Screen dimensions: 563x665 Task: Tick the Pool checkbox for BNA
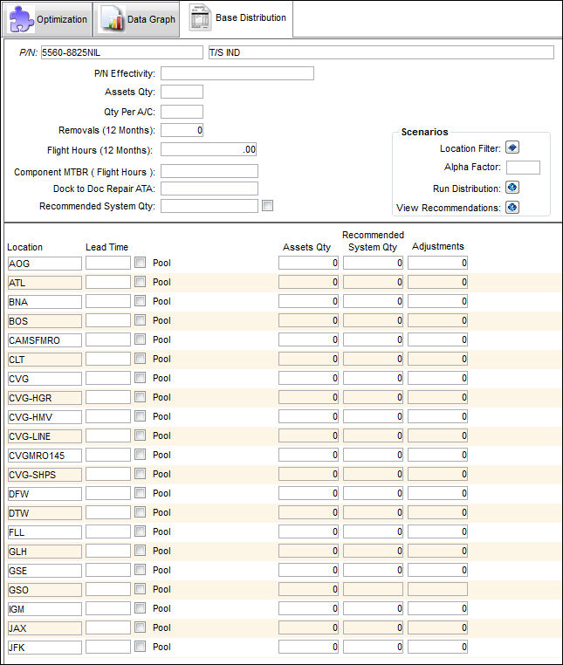coord(140,301)
